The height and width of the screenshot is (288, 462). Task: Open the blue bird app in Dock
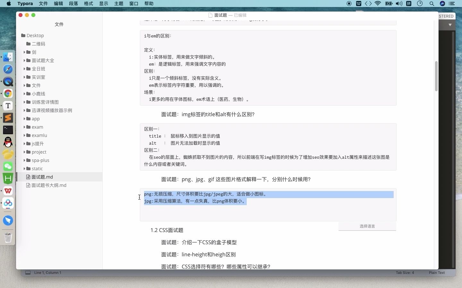[x=8, y=220]
